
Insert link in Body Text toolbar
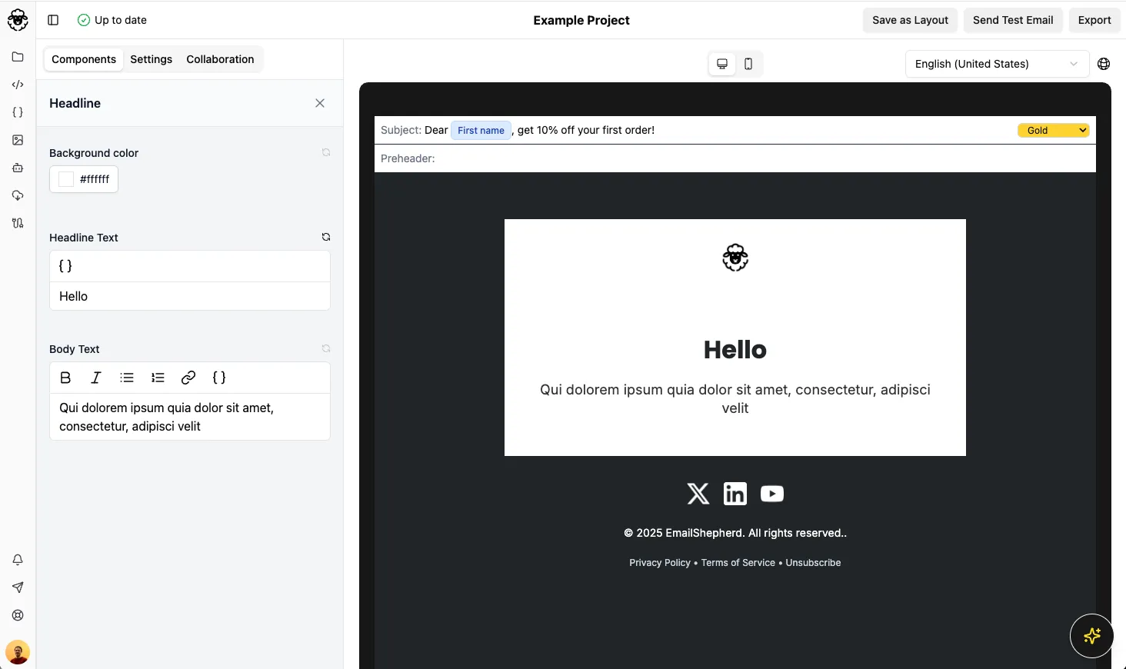(x=188, y=378)
